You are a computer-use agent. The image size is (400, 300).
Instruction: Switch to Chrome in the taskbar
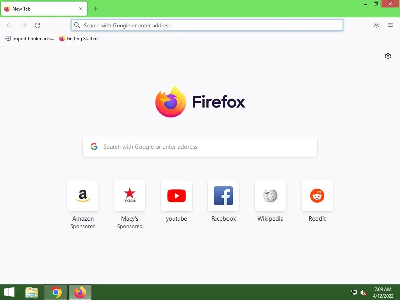[56, 292]
